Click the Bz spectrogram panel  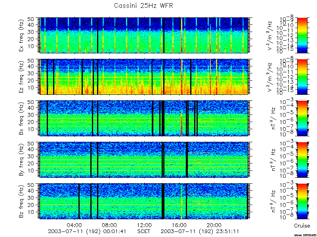(144, 201)
